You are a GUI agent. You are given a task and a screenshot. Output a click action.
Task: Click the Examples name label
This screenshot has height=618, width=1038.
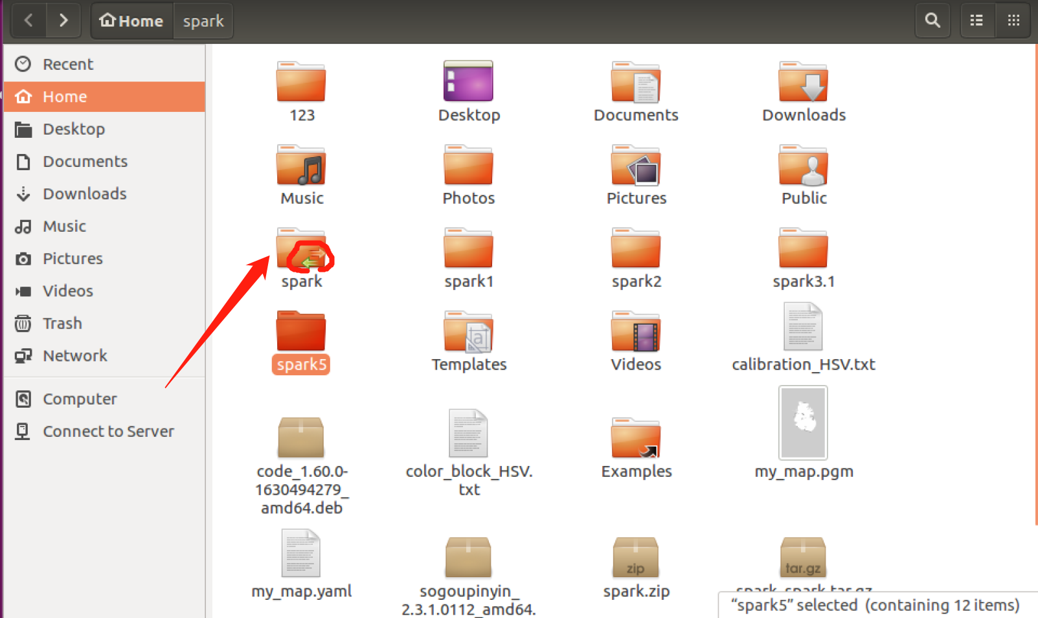pyautogui.click(x=637, y=471)
